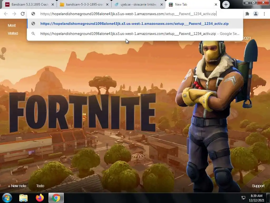Screen dimensions: 270x203
Task: Click the globe icon in the address bar
Action: [33, 14]
